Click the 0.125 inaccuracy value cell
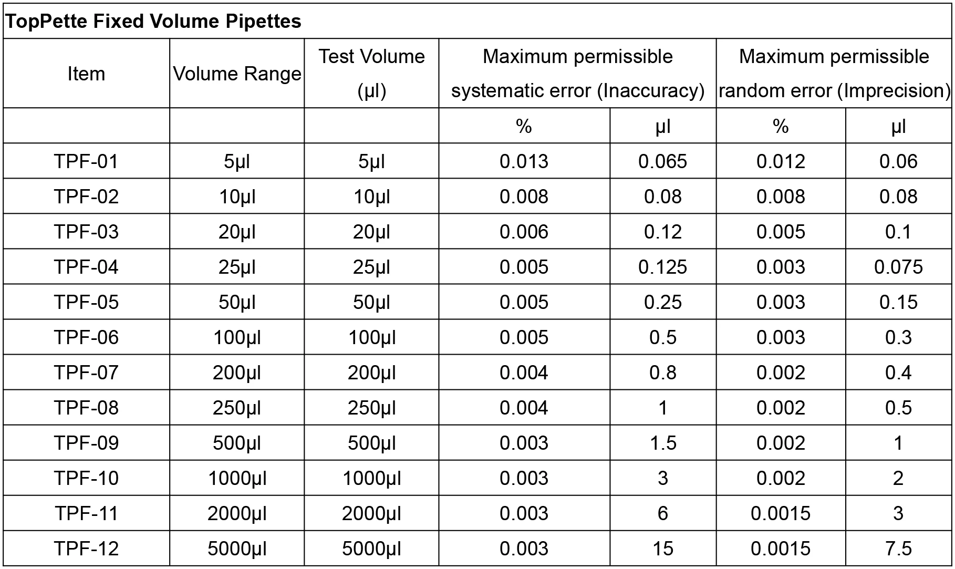Viewport: 955px width, 569px height. click(662, 267)
